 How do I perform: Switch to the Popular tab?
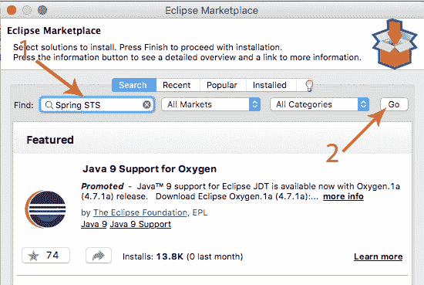(x=222, y=85)
